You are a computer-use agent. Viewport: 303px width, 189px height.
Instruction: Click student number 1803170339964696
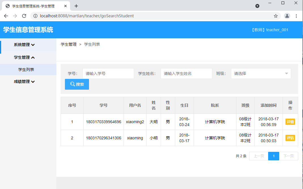coord(103,122)
